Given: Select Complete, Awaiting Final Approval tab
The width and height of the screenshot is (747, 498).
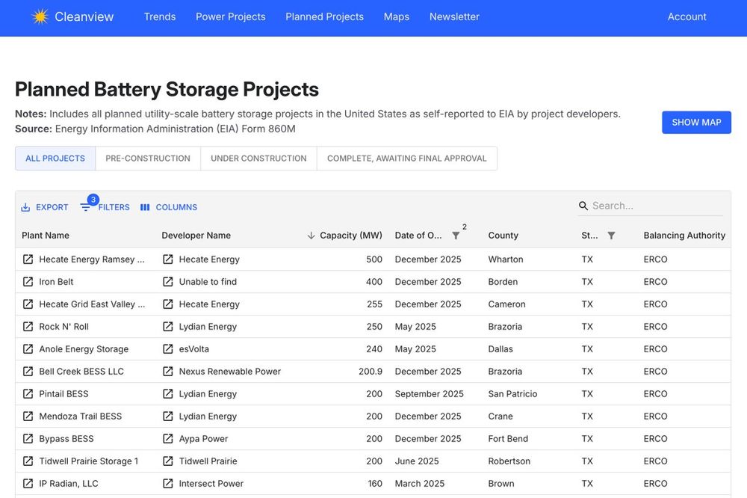Looking at the screenshot, I should tap(407, 159).
